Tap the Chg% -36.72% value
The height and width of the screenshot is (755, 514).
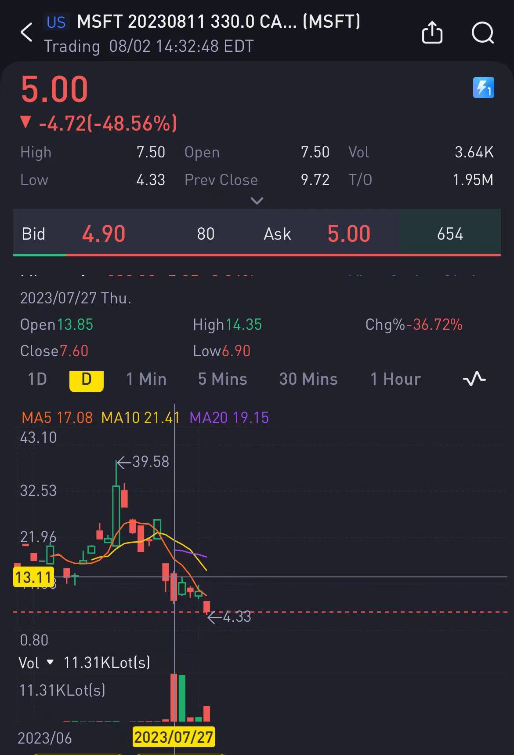(x=434, y=325)
